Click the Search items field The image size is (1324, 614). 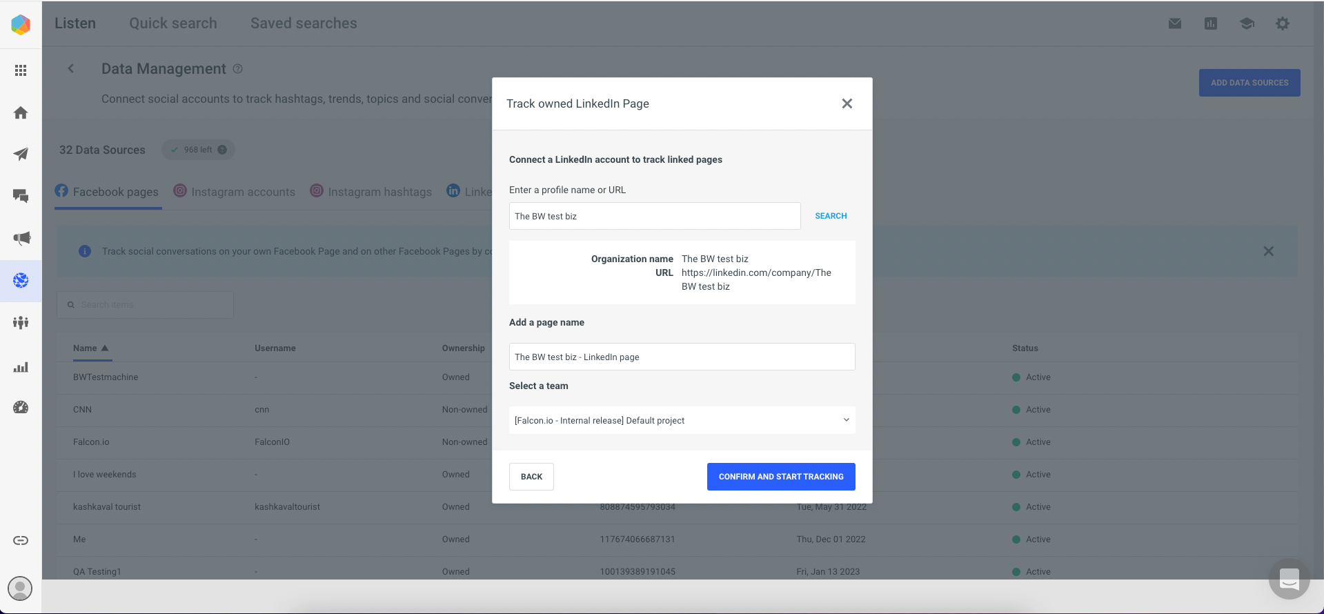coord(145,305)
